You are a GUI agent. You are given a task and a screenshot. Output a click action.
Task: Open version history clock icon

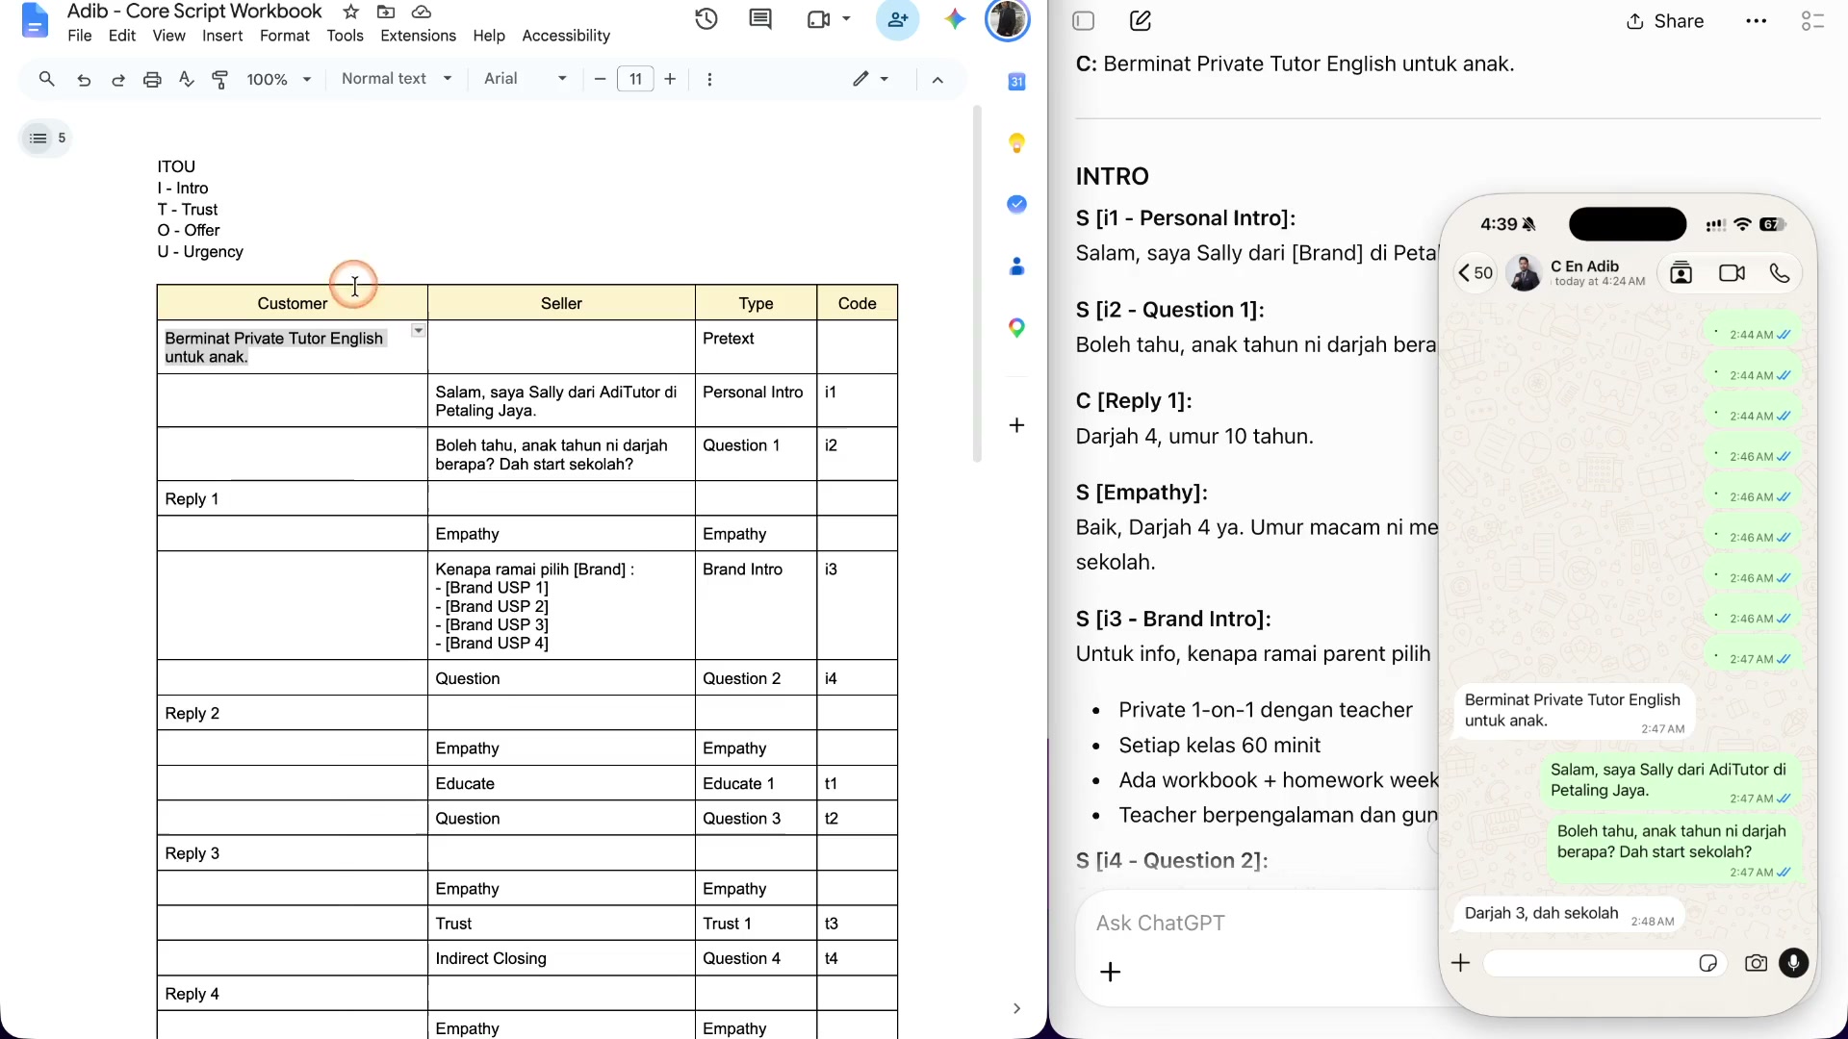(706, 19)
